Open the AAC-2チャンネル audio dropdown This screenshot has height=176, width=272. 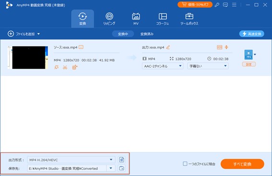163,66
